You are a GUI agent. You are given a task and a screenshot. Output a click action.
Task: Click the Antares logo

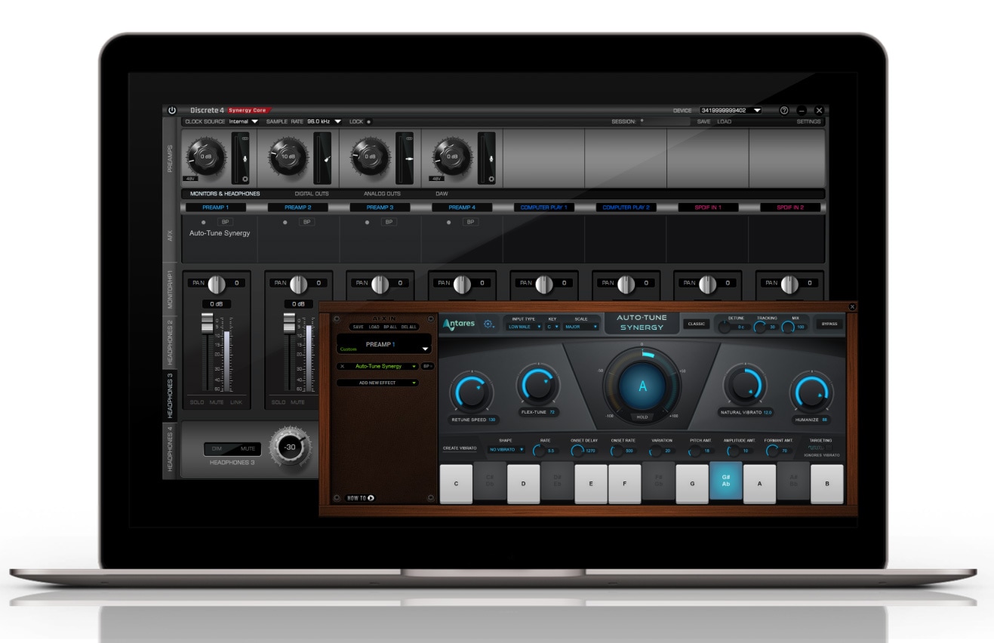[460, 324]
